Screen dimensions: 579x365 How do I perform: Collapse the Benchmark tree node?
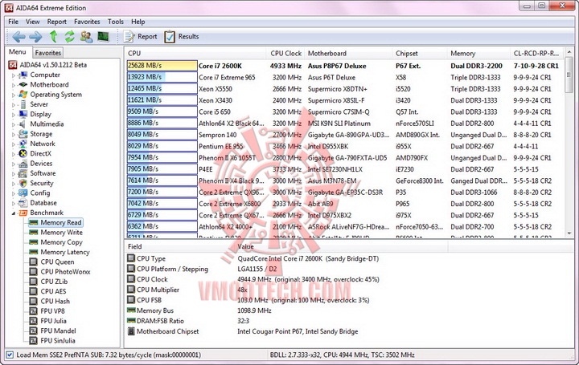click(14, 213)
